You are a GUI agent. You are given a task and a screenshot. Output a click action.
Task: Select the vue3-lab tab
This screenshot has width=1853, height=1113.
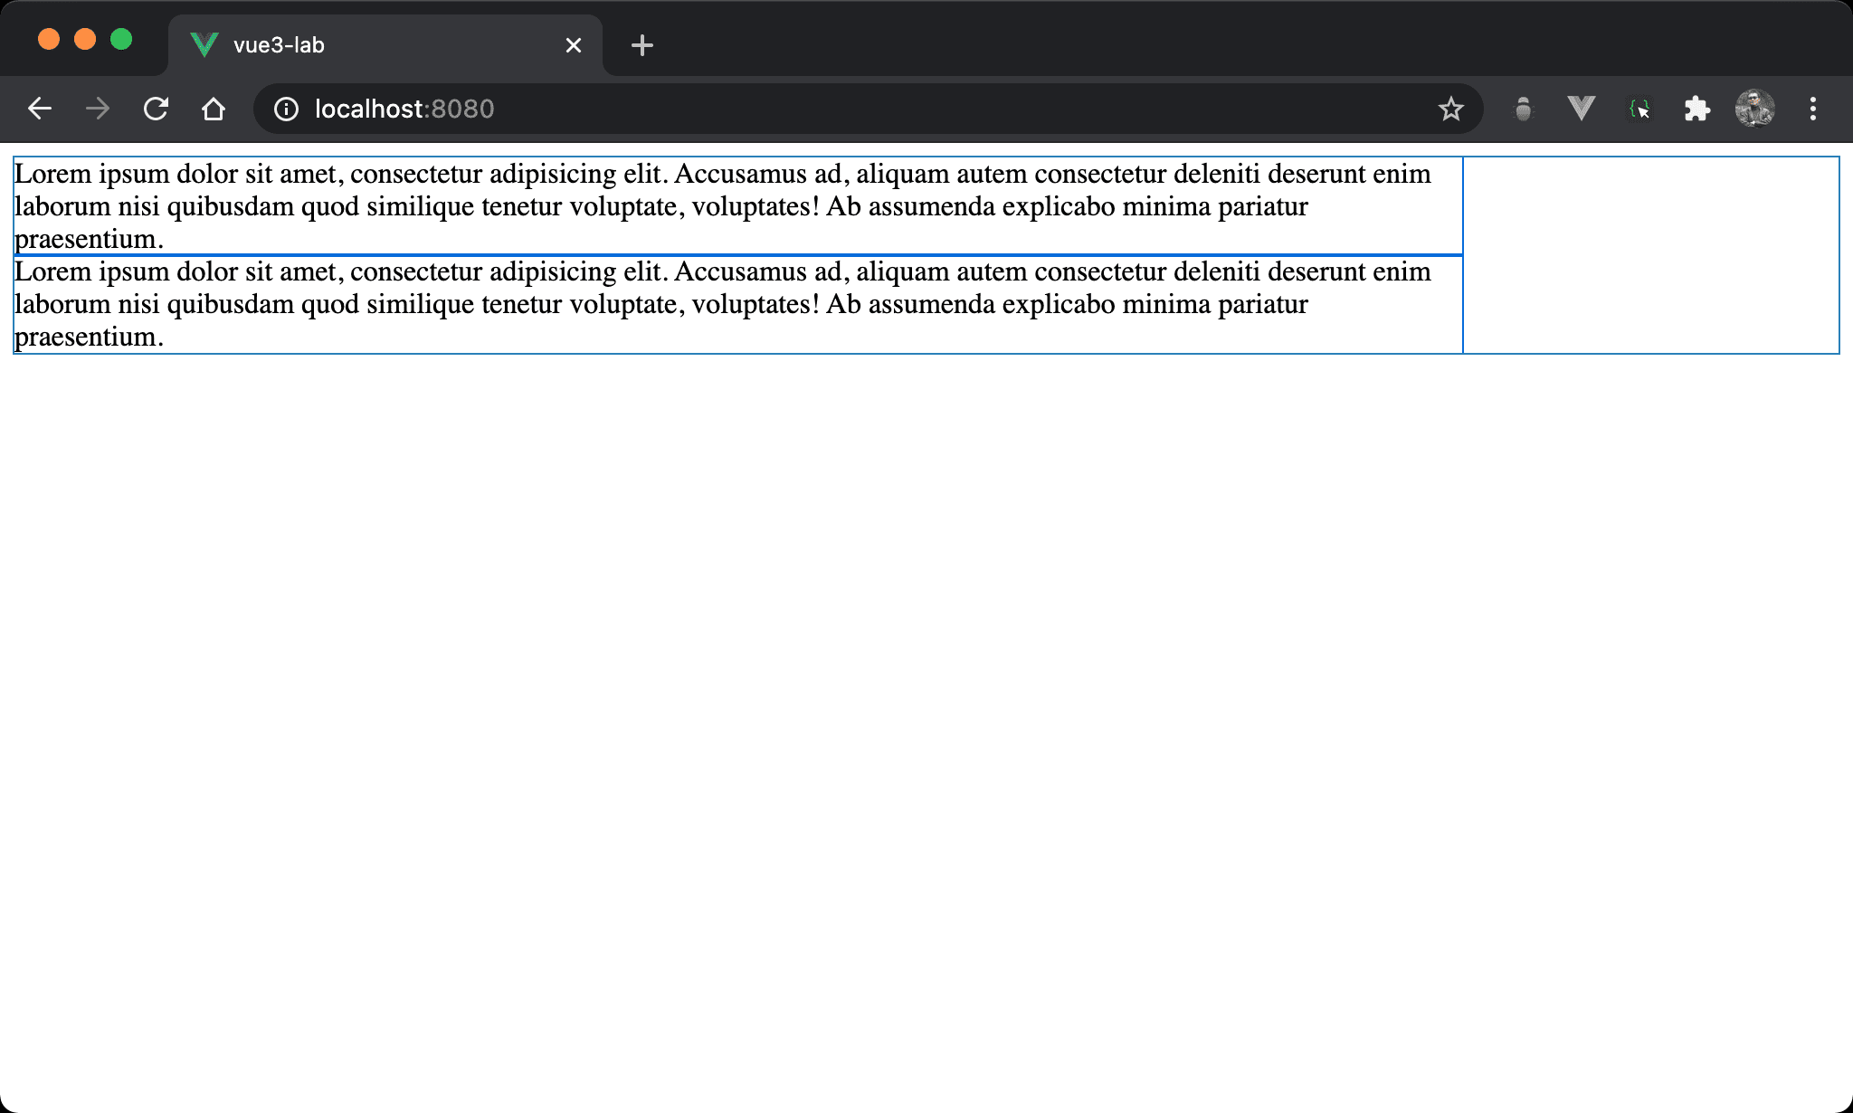[x=362, y=45]
